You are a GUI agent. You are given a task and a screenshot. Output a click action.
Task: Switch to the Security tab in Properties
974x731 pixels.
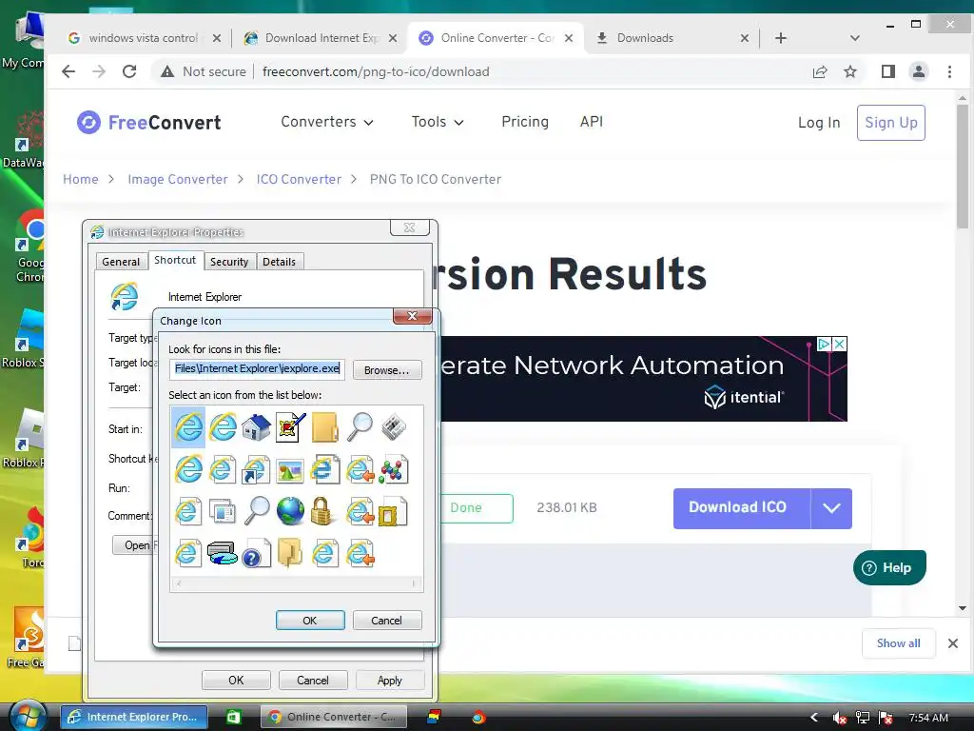coord(229,262)
